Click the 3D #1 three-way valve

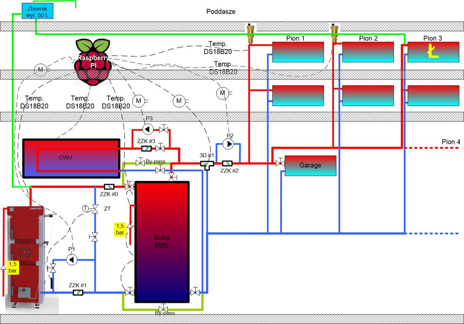[206, 165]
